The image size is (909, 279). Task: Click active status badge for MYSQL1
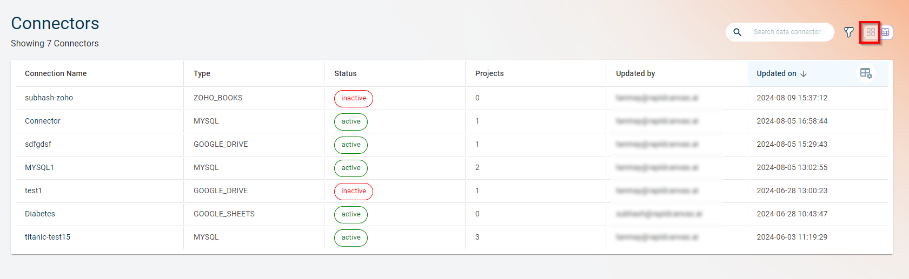[351, 168]
